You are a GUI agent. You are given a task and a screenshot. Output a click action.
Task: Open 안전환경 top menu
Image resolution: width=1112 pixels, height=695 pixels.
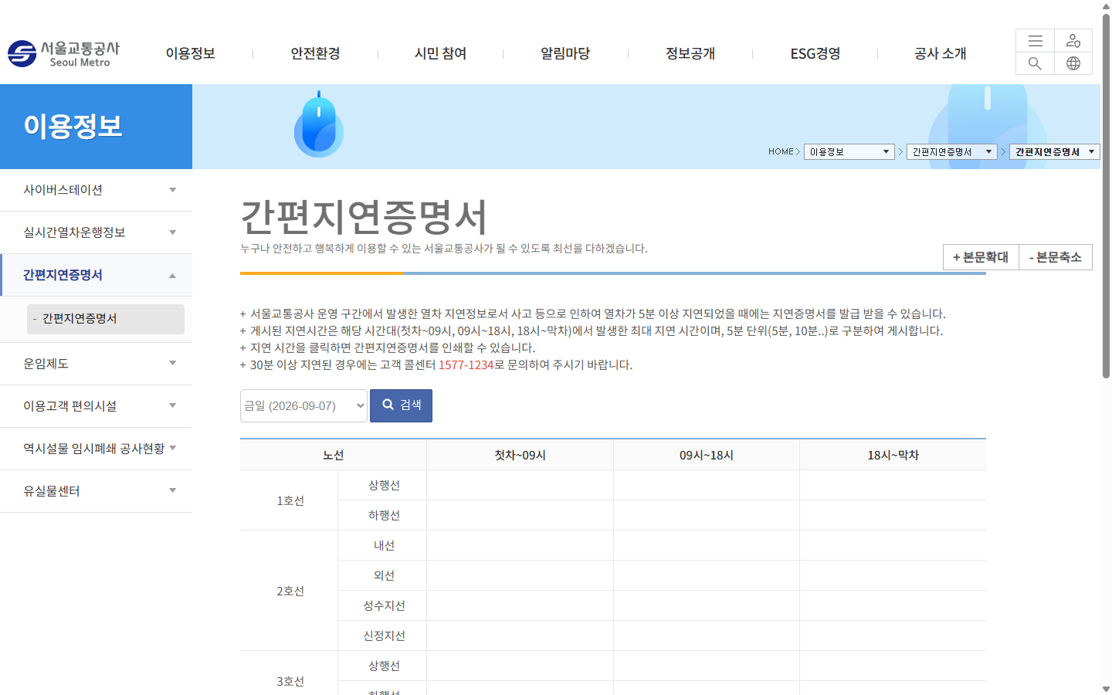tap(315, 53)
